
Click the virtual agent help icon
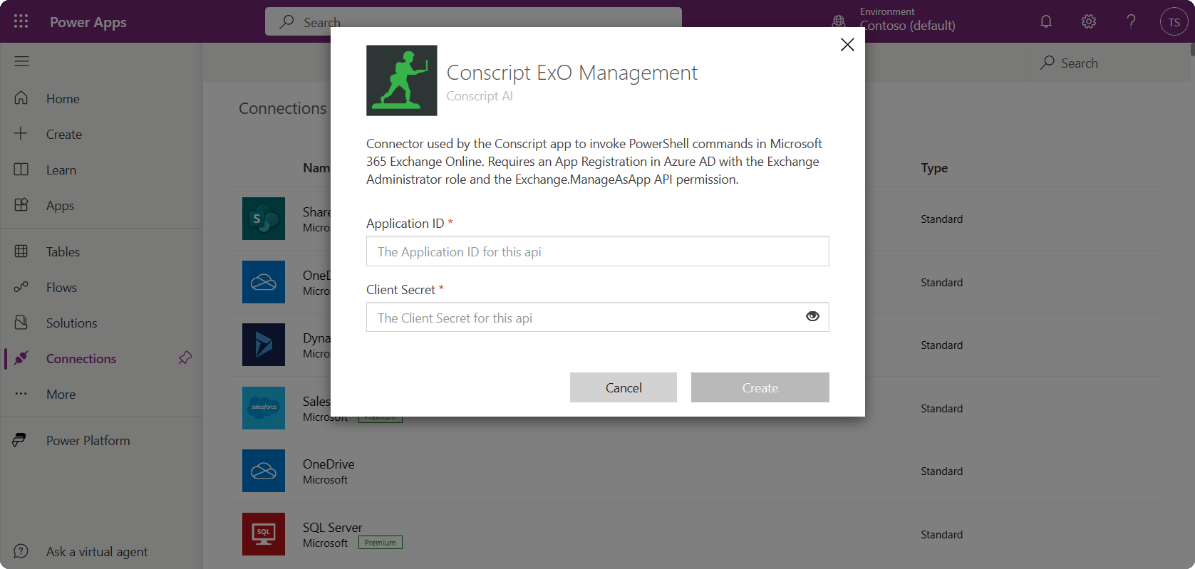click(x=21, y=551)
